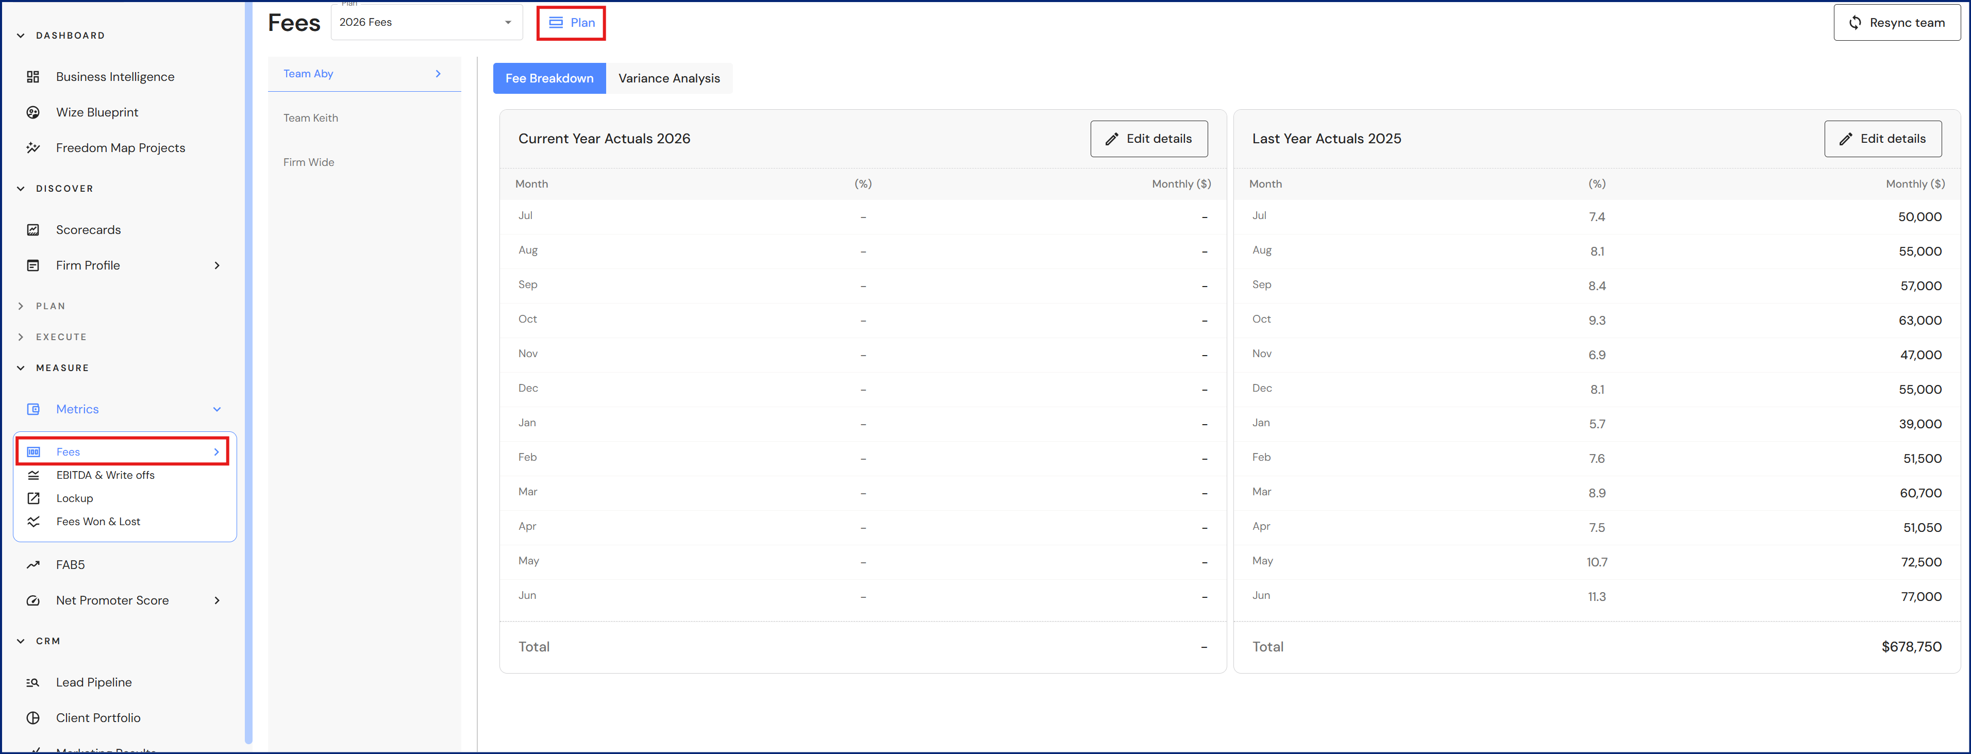Click the Lead Pipeline search-list icon
Image resolution: width=1971 pixels, height=754 pixels.
pos(33,682)
